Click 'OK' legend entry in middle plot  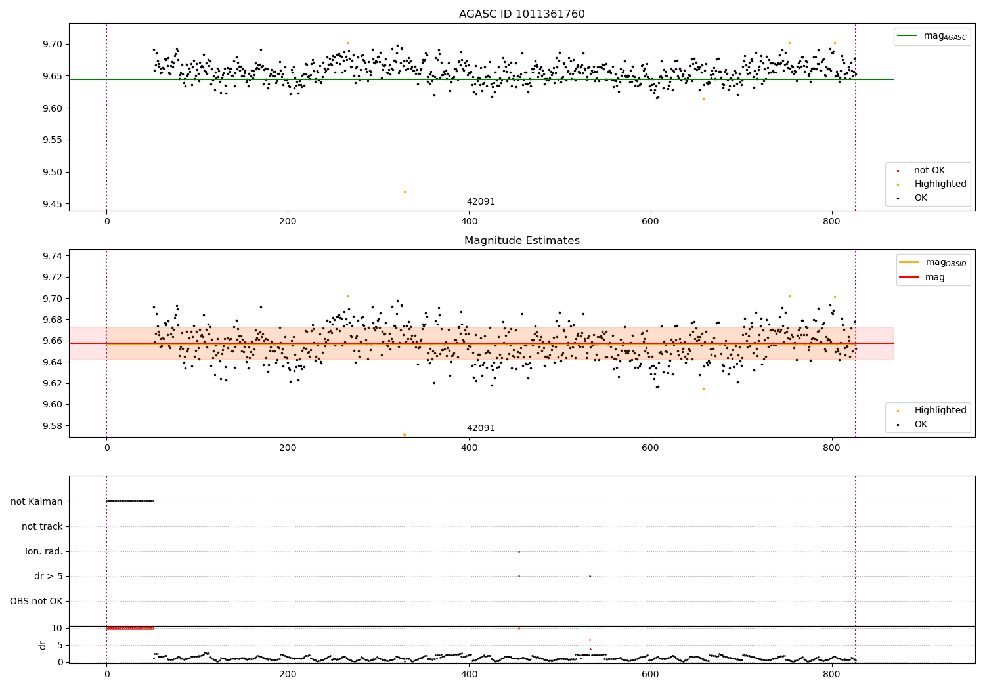point(921,425)
